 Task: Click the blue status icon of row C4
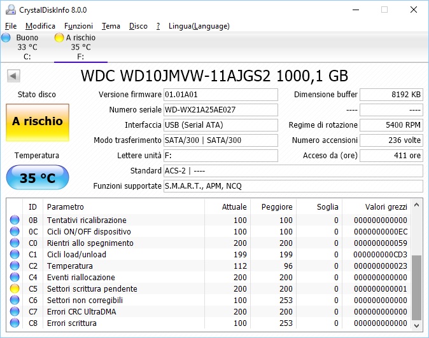[x=15, y=278]
